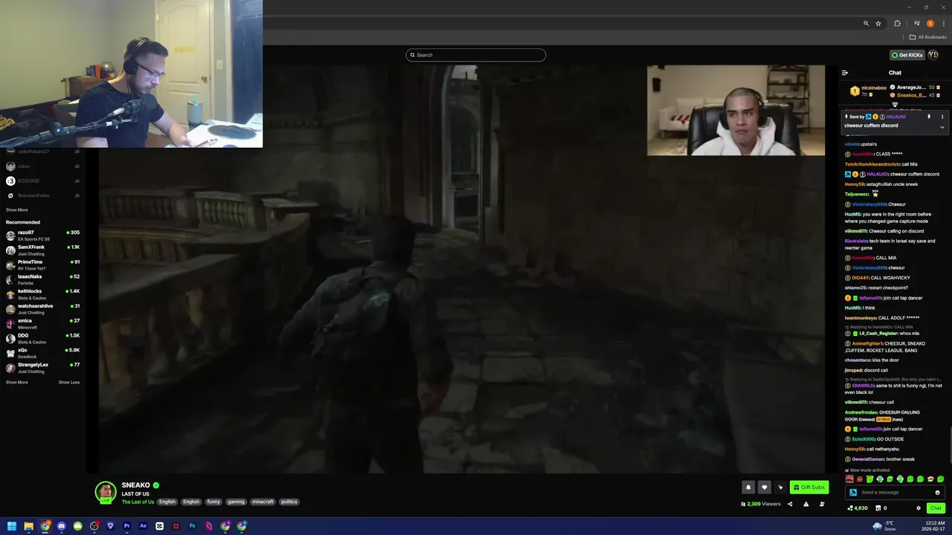The width and height of the screenshot is (952, 535).
Task: Open Windows Start menu
Action: pyautogui.click(x=12, y=526)
